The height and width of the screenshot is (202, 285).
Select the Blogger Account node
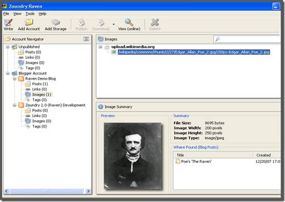[x=33, y=73]
